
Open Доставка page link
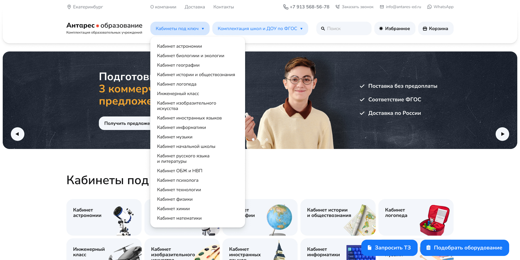(195, 7)
